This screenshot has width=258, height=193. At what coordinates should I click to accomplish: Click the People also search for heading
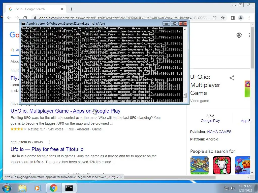coord(213,151)
